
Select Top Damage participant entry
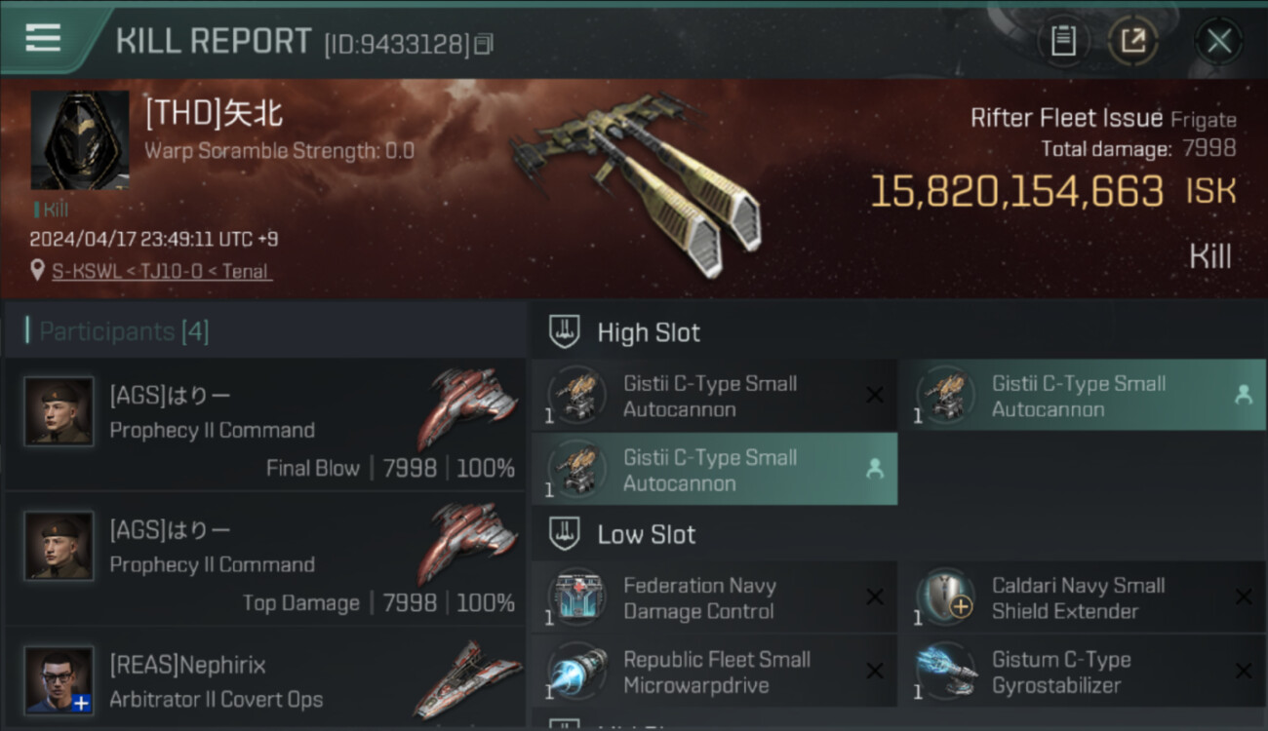pyautogui.click(x=265, y=558)
